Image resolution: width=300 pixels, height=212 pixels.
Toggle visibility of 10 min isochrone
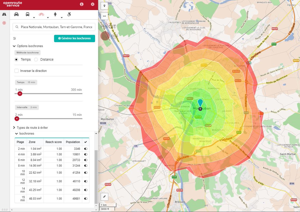[86, 173]
